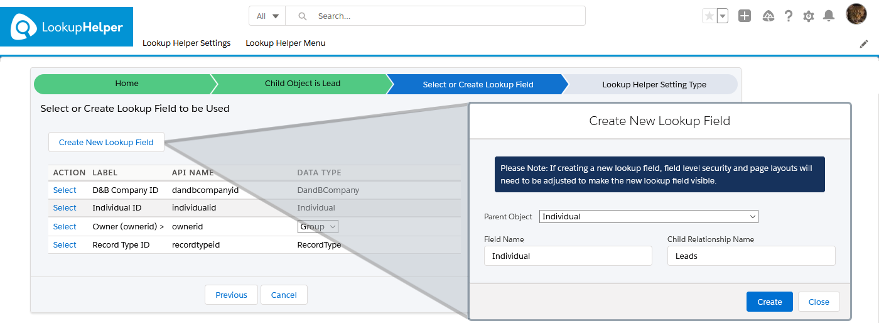Click the Cancel button

284,295
